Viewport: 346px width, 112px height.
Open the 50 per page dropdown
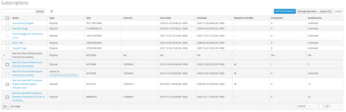[6, 106]
